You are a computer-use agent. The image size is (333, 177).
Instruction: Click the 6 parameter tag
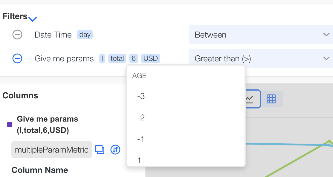[x=134, y=58]
